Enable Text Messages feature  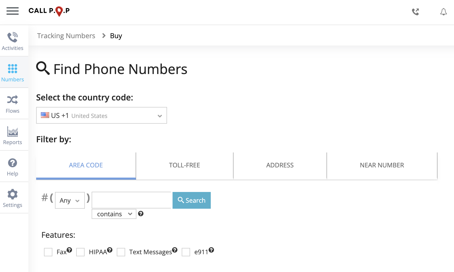click(x=121, y=252)
